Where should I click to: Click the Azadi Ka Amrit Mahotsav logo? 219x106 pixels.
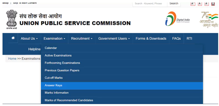coord(209,20)
